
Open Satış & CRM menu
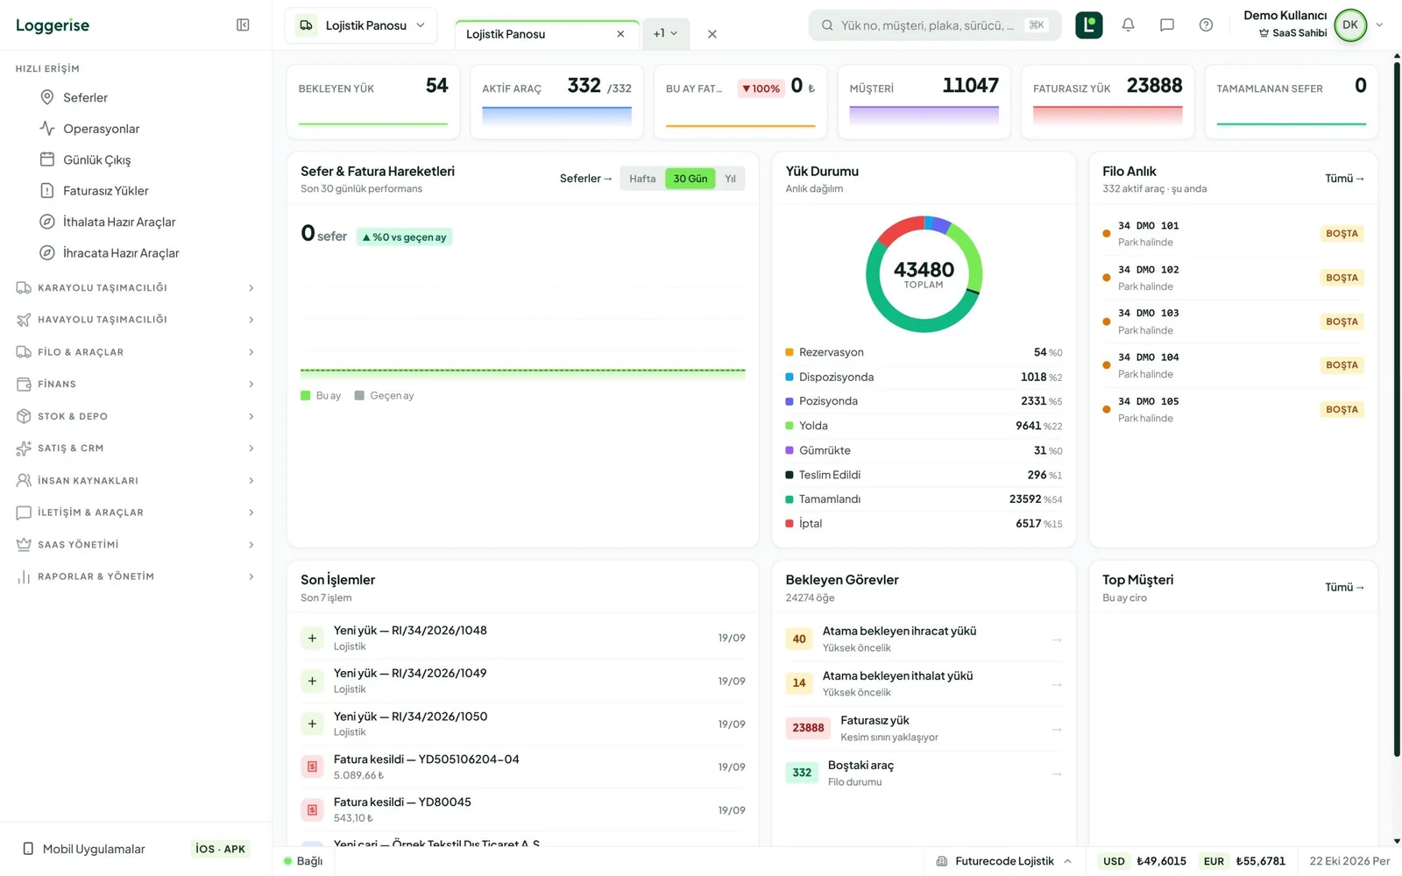tap(136, 449)
